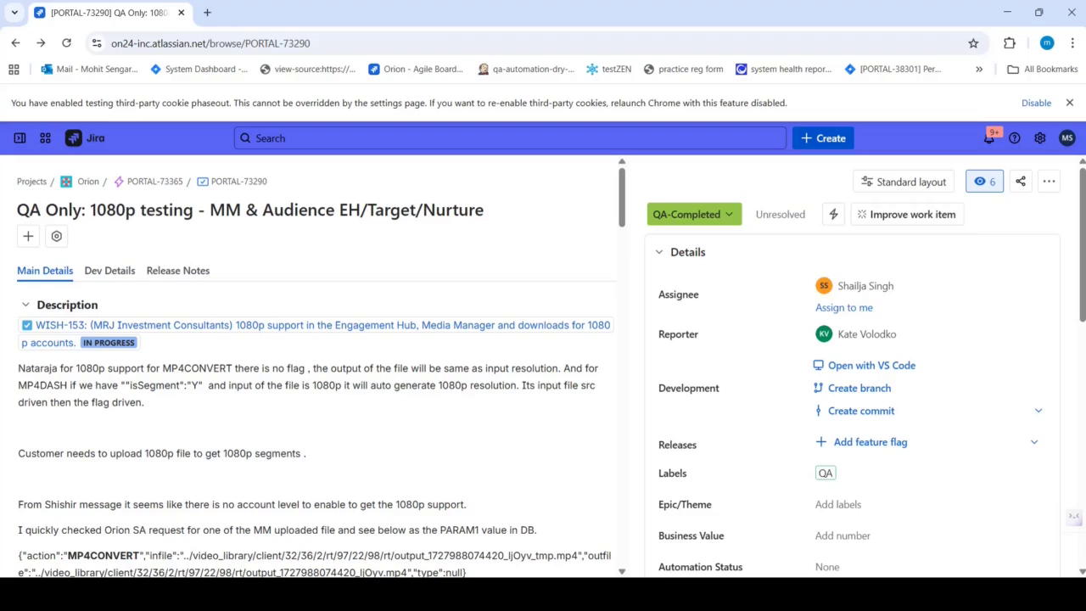Click the lightning bolt automation icon
The width and height of the screenshot is (1086, 611).
pos(833,215)
